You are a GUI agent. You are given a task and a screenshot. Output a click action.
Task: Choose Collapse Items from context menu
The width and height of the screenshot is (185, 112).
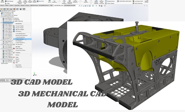(x=22, y=67)
